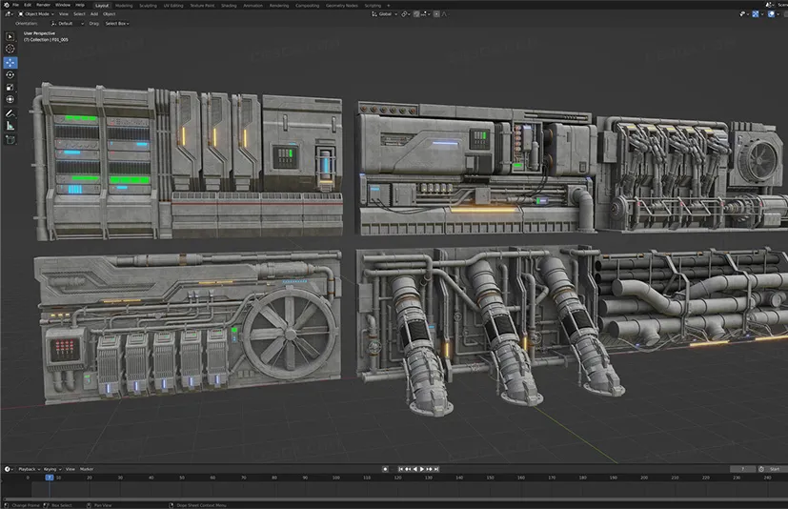
Task: Open timeline Keying dropdown
Action: (x=52, y=469)
